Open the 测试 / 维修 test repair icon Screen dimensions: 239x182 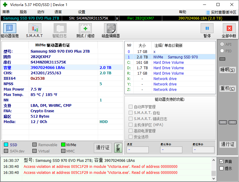click(85, 28)
